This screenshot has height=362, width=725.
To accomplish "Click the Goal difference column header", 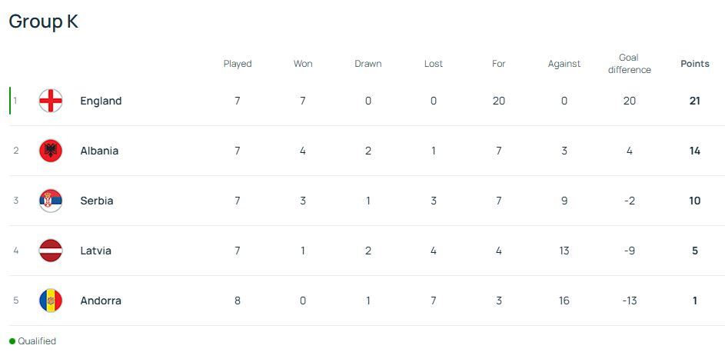I will pyautogui.click(x=629, y=64).
